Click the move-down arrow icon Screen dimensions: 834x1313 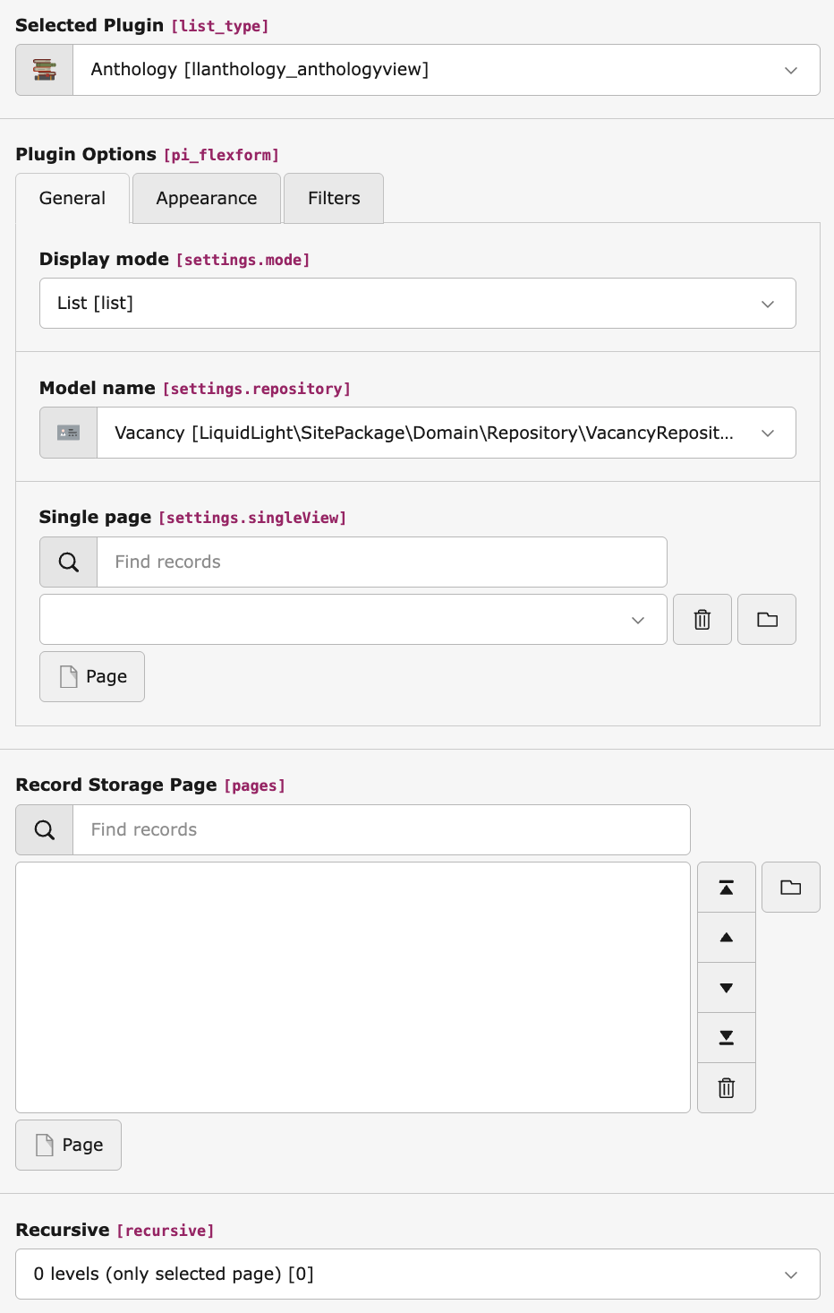(726, 987)
